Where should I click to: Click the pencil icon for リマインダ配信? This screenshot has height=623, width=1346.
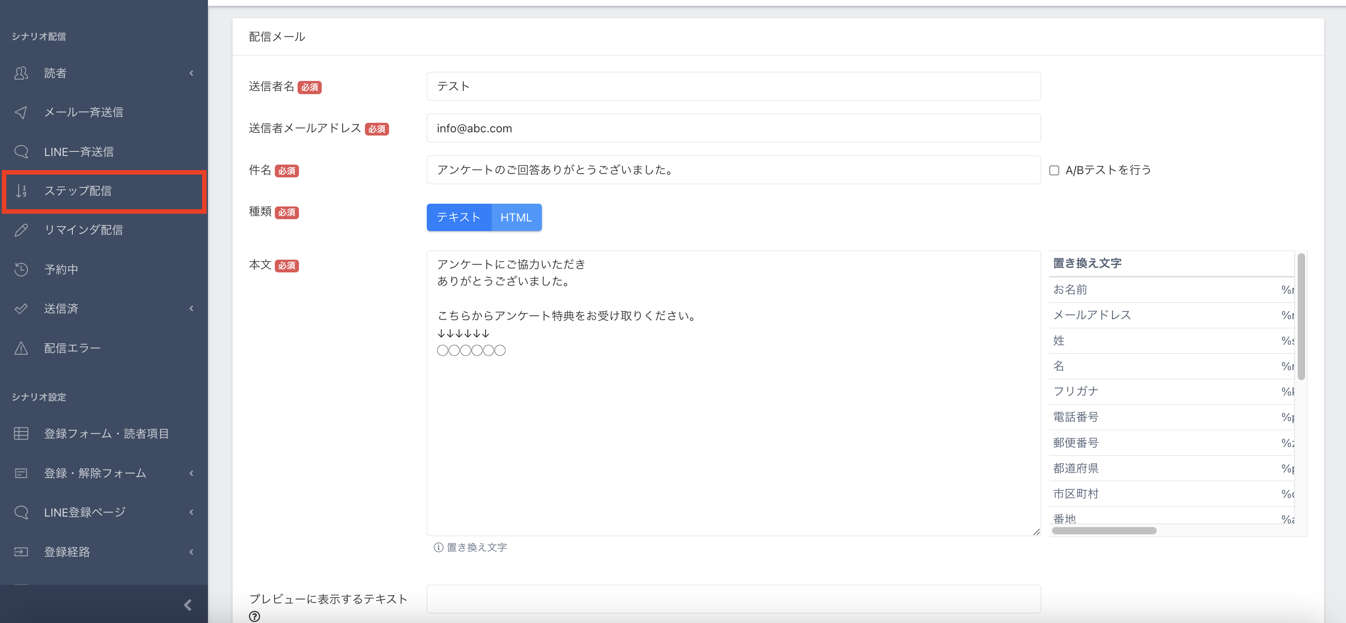coord(21,230)
